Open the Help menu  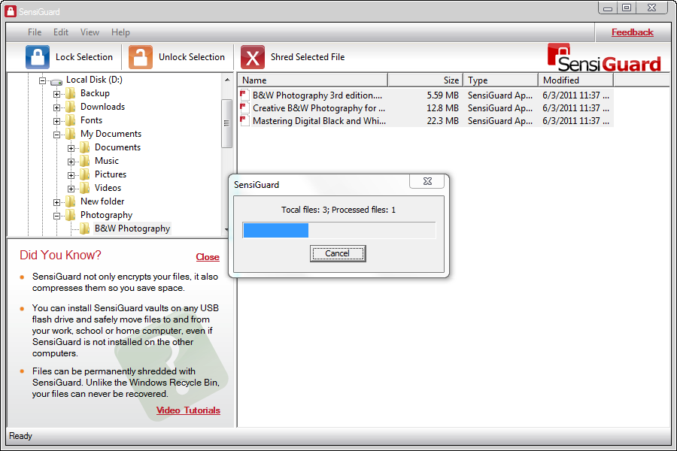pos(120,32)
